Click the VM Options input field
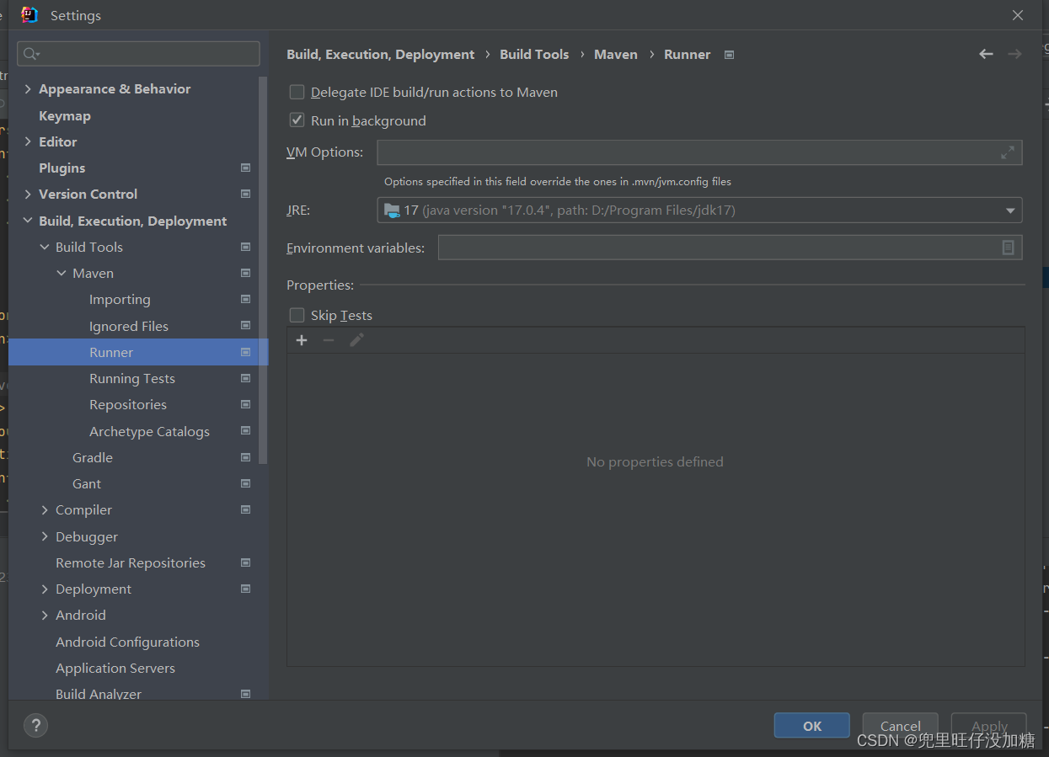This screenshot has width=1049, height=757. click(699, 152)
